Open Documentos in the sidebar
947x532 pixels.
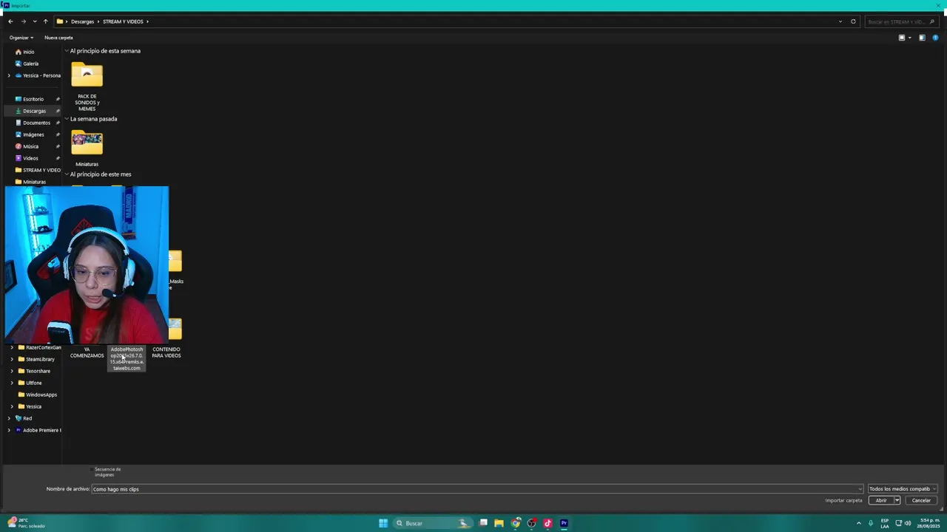click(36, 123)
